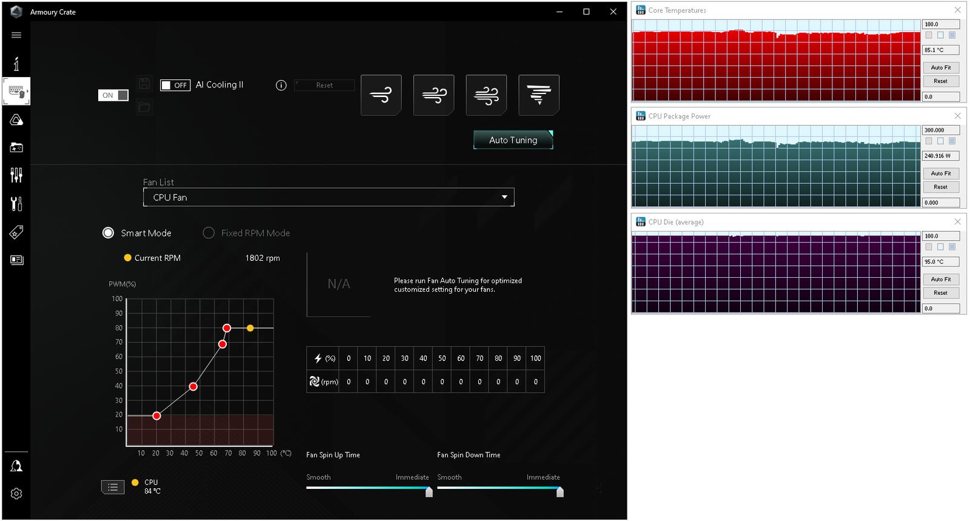970x521 pixels.
Task: Click the yellow current temperature marker on the fan curve
Action: pos(250,328)
